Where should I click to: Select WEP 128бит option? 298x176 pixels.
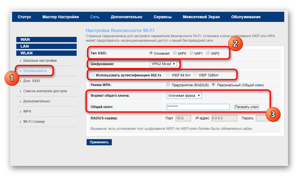[195, 75]
